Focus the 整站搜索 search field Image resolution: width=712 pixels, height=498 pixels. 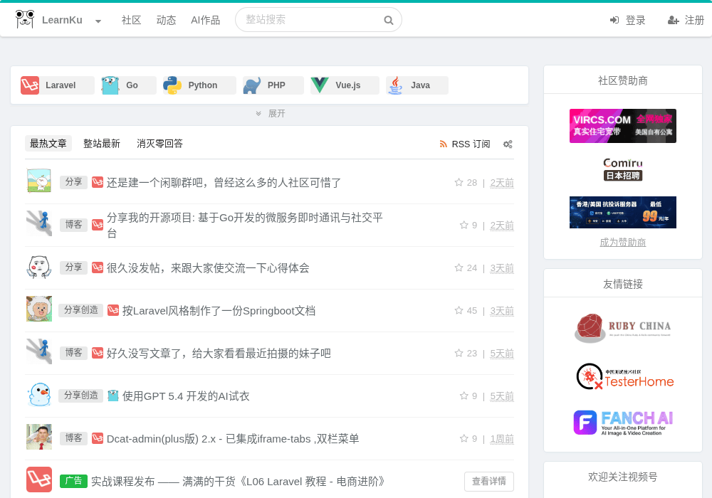click(x=318, y=19)
